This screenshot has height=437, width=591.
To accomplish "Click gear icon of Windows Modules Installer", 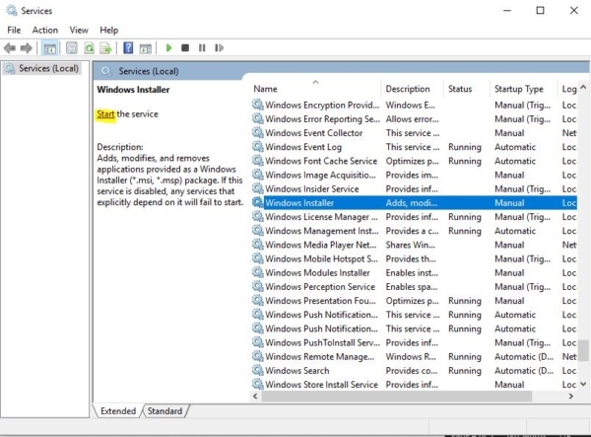I will click(257, 272).
